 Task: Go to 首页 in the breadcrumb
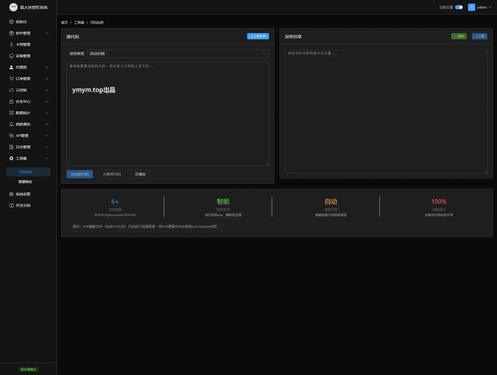tap(64, 23)
